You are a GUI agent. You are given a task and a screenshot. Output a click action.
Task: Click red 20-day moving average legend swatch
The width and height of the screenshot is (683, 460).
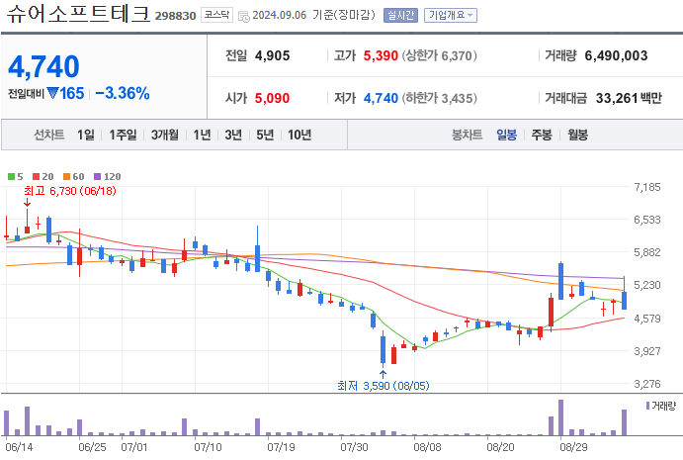pyautogui.click(x=37, y=177)
